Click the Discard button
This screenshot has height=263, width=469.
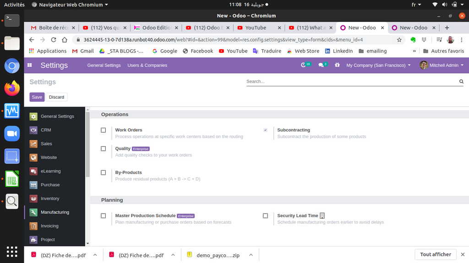pyautogui.click(x=57, y=97)
